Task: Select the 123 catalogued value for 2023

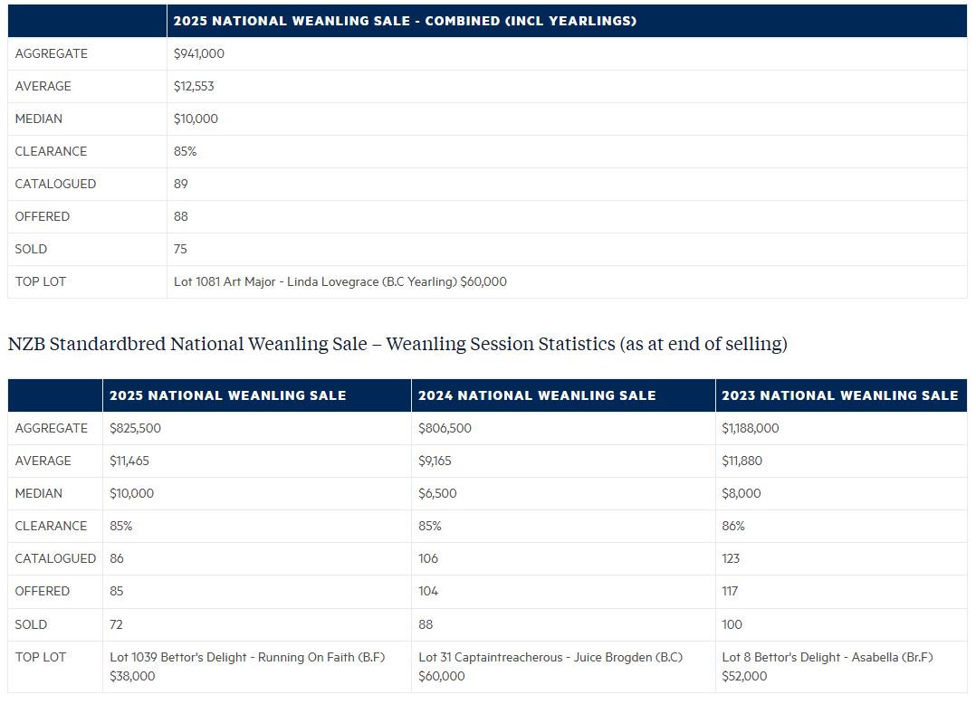Action: (x=731, y=558)
